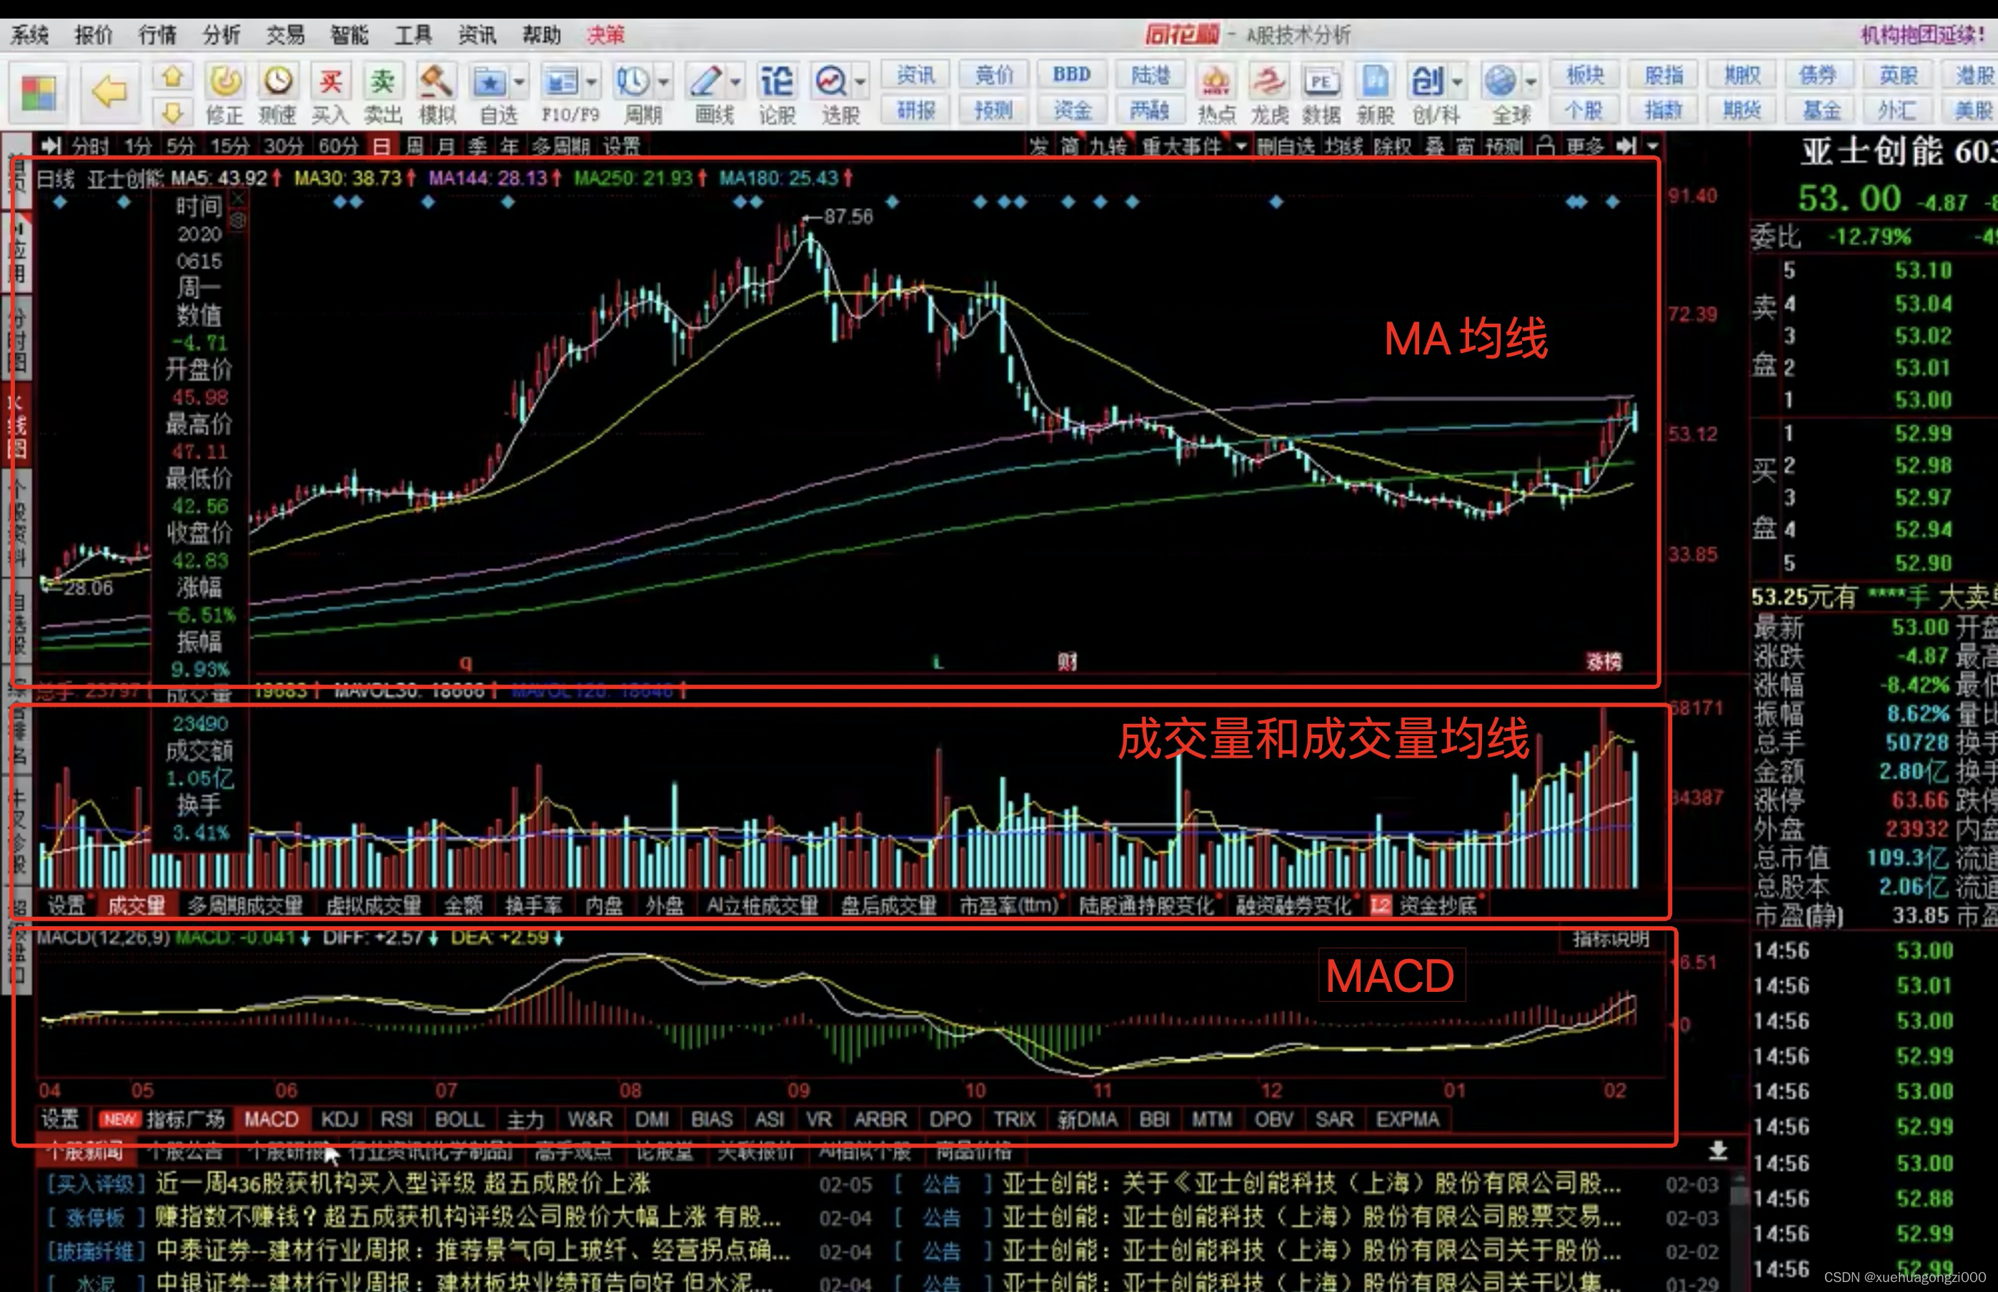The height and width of the screenshot is (1292, 1998).
Task: Expand the 自选 dropdown arrow
Action: tap(520, 82)
